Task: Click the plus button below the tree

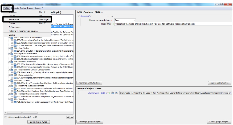Action: [68, 117]
